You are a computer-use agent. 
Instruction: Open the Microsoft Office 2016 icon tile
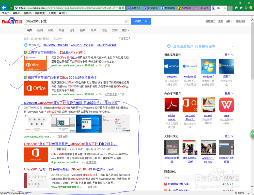point(190,105)
